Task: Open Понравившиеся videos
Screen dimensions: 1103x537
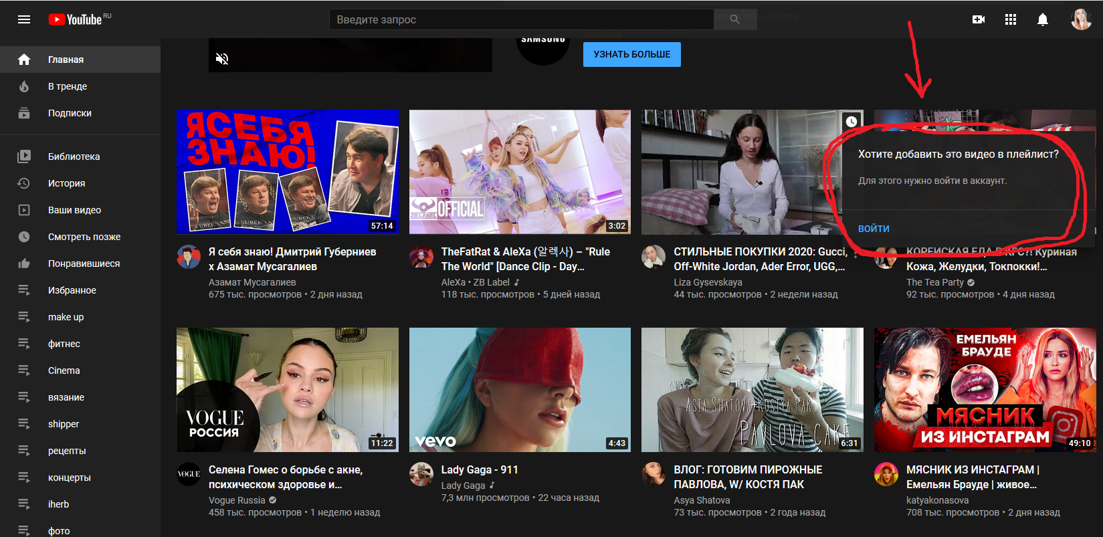Action: 80,263
